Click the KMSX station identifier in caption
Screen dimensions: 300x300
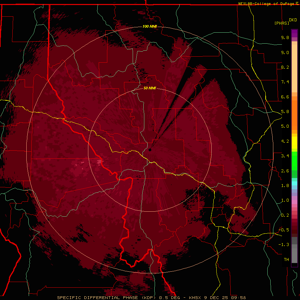(x=195, y=298)
